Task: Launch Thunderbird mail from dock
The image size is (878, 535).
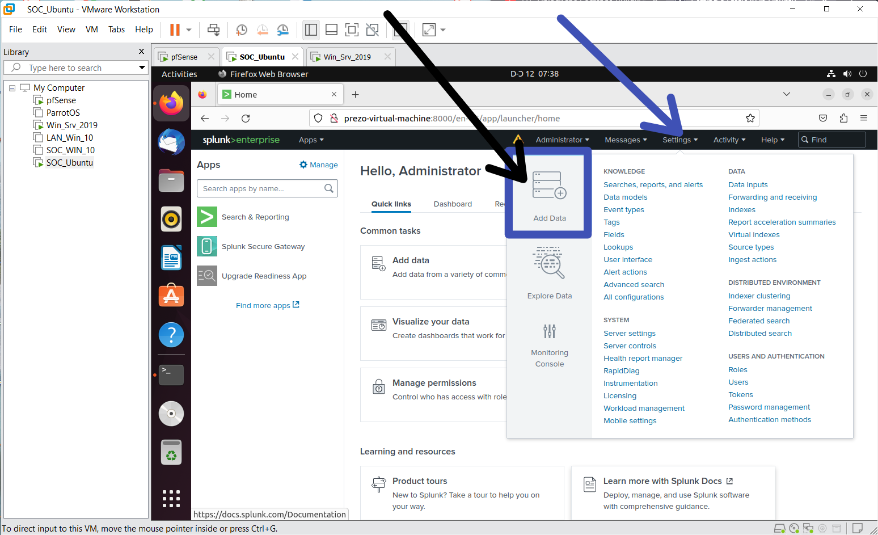Action: [171, 142]
